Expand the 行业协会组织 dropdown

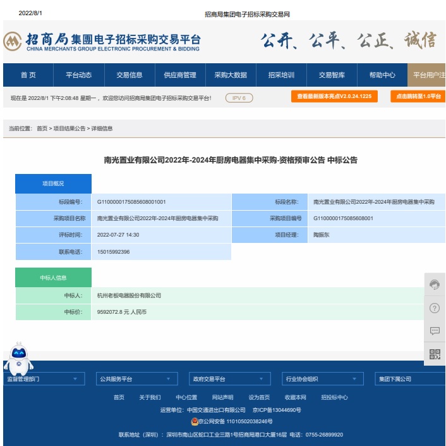click(x=323, y=379)
